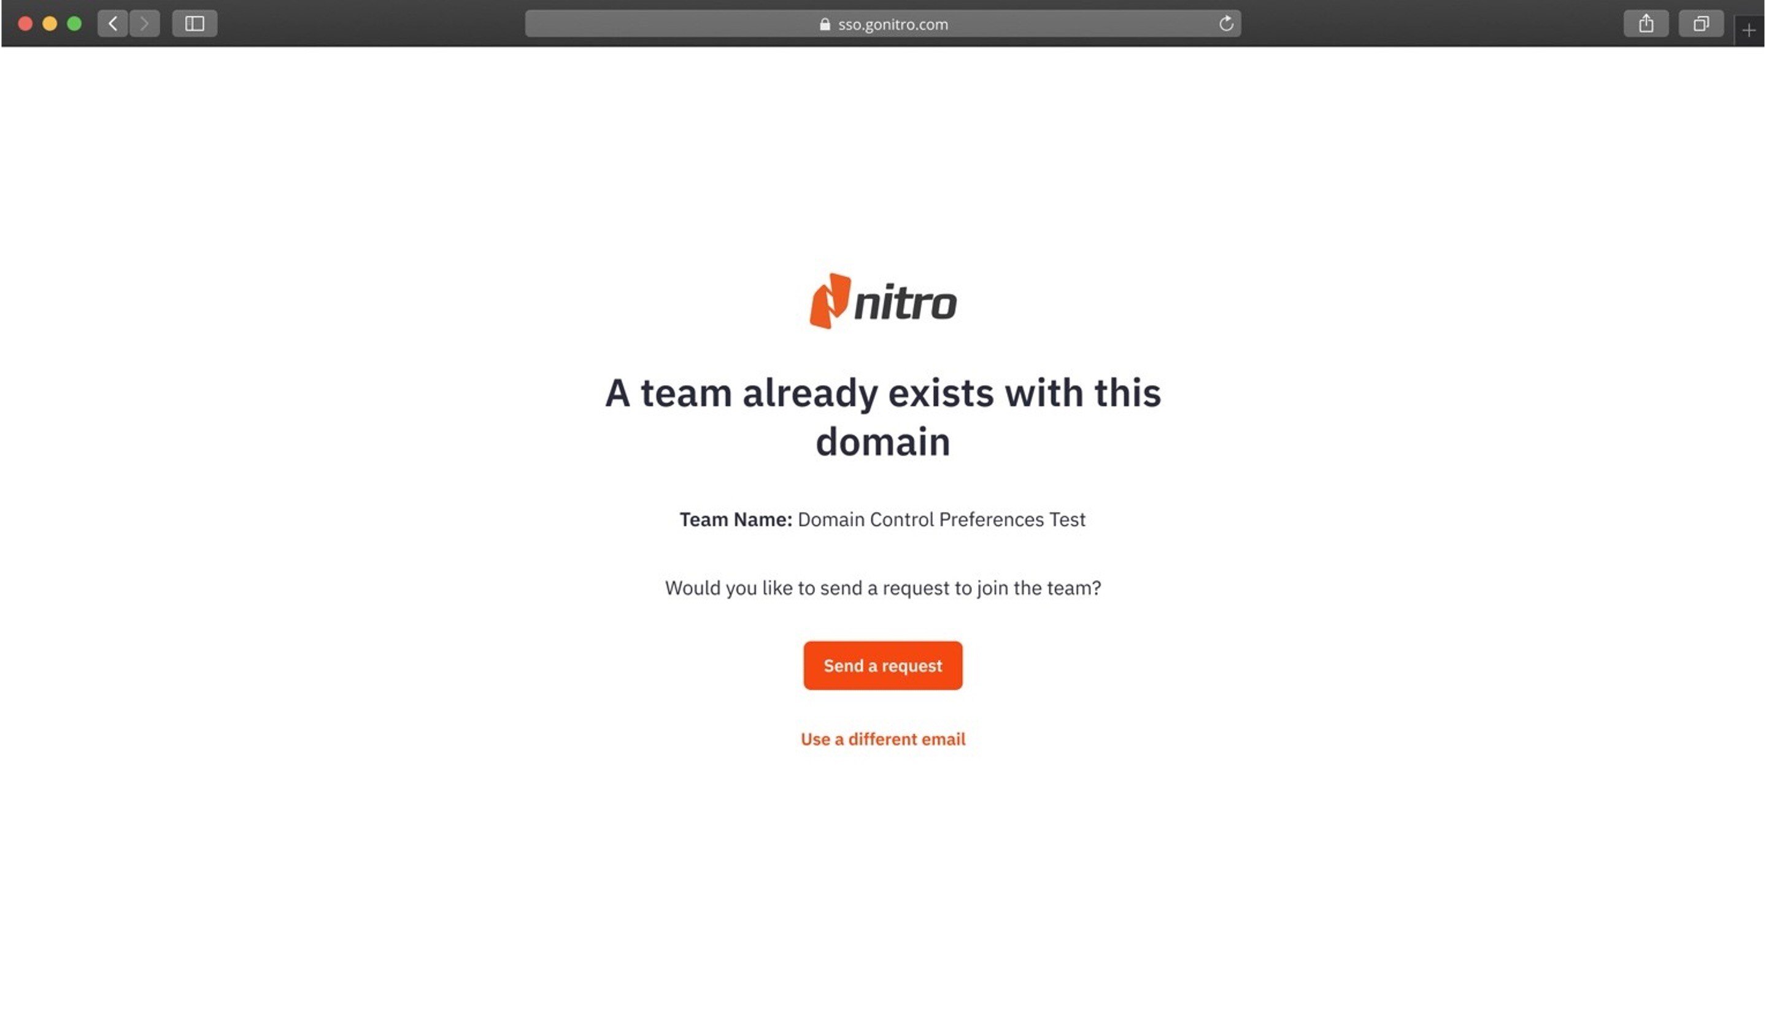
Task: Click inside the empty page background
Action: (x=348, y=869)
